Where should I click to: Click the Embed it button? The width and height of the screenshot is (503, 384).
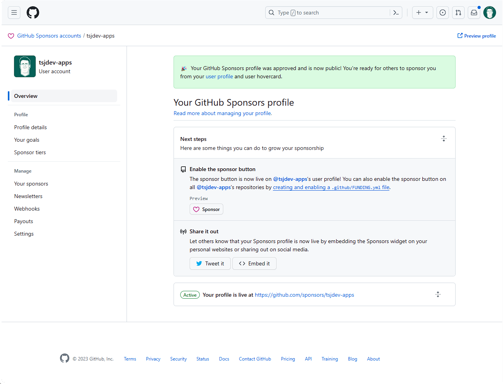(x=254, y=263)
